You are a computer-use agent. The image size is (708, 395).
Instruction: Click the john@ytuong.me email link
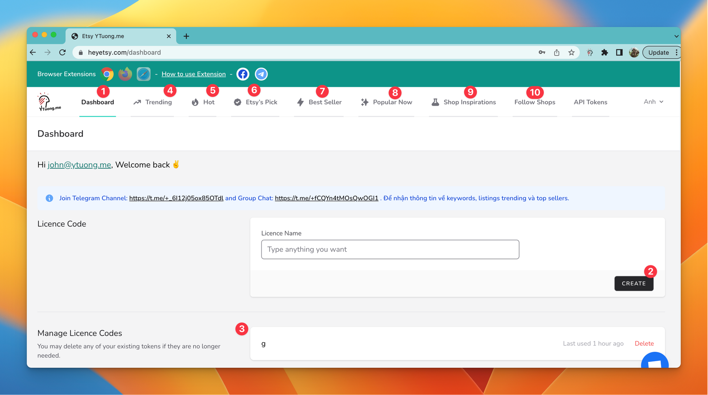pyautogui.click(x=79, y=165)
